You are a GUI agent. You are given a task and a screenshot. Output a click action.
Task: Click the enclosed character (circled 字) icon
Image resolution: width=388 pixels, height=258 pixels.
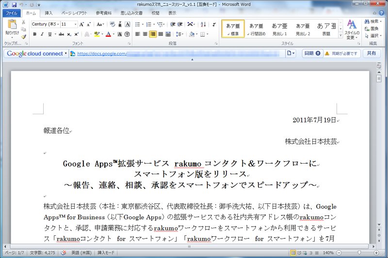[127, 34]
